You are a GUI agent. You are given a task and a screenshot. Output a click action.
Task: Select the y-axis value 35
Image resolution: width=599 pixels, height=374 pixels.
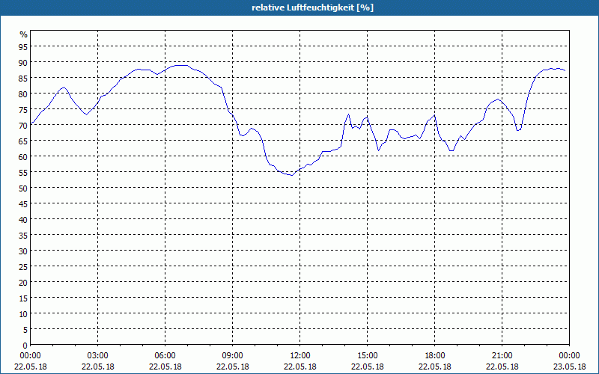(x=23, y=235)
